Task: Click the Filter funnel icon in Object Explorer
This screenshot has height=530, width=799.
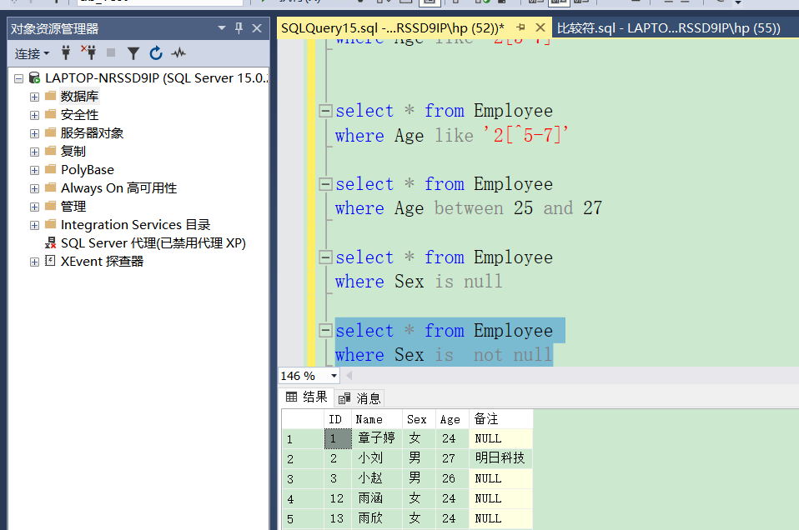Action: (x=133, y=53)
